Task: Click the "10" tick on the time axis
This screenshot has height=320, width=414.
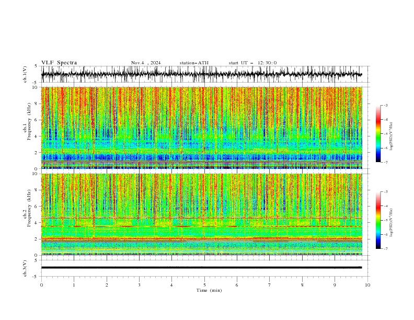Action: click(x=367, y=285)
